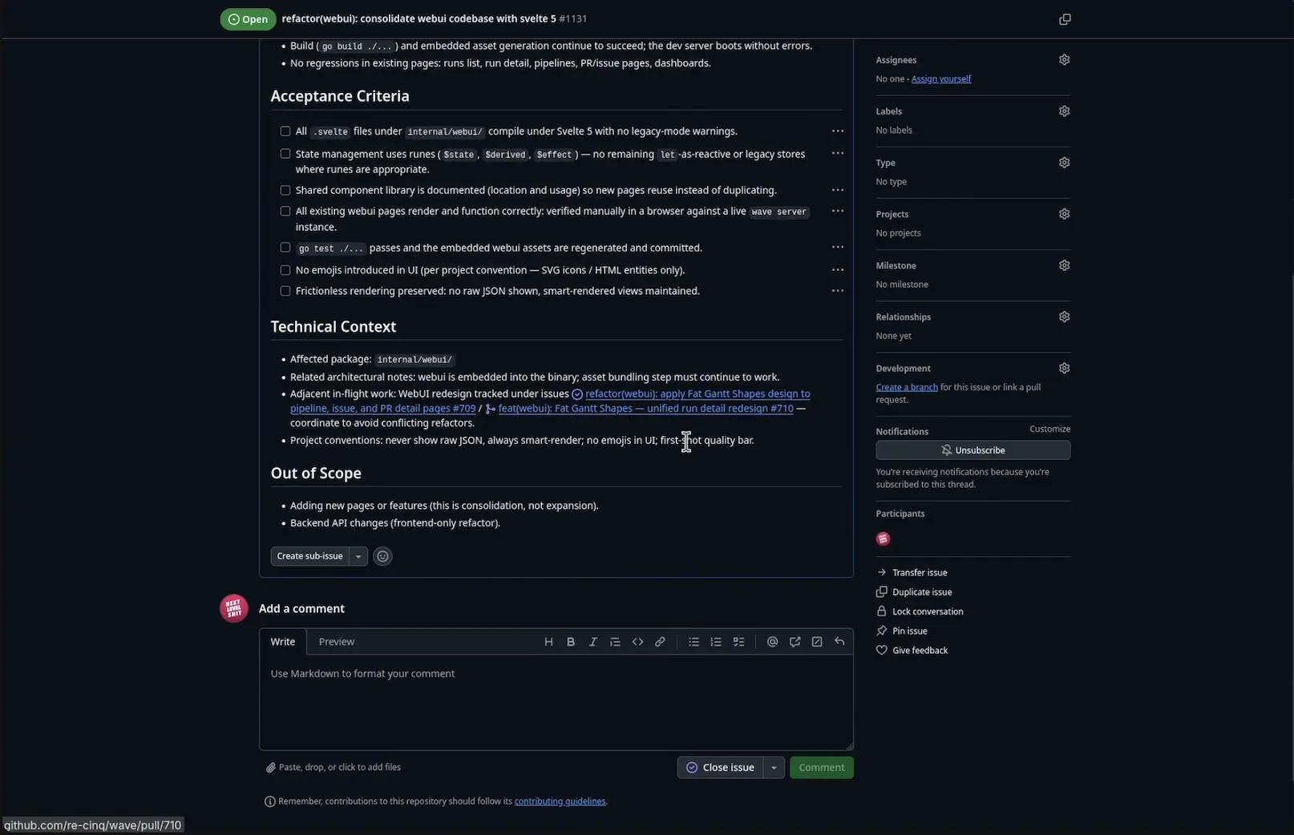
Task: Insert a link using the toolbar icon
Action: (x=660, y=642)
